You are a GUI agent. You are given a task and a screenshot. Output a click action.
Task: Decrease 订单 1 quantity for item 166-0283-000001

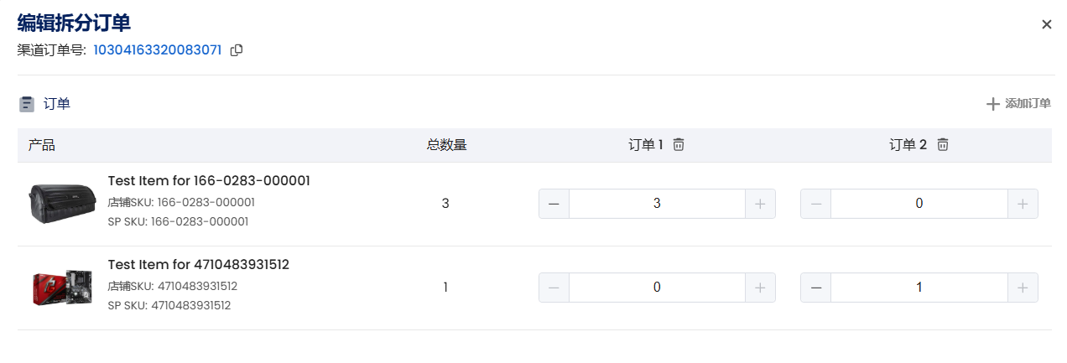[554, 204]
